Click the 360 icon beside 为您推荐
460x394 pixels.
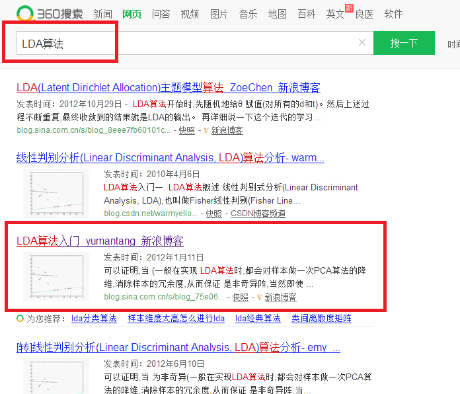pos(20,319)
